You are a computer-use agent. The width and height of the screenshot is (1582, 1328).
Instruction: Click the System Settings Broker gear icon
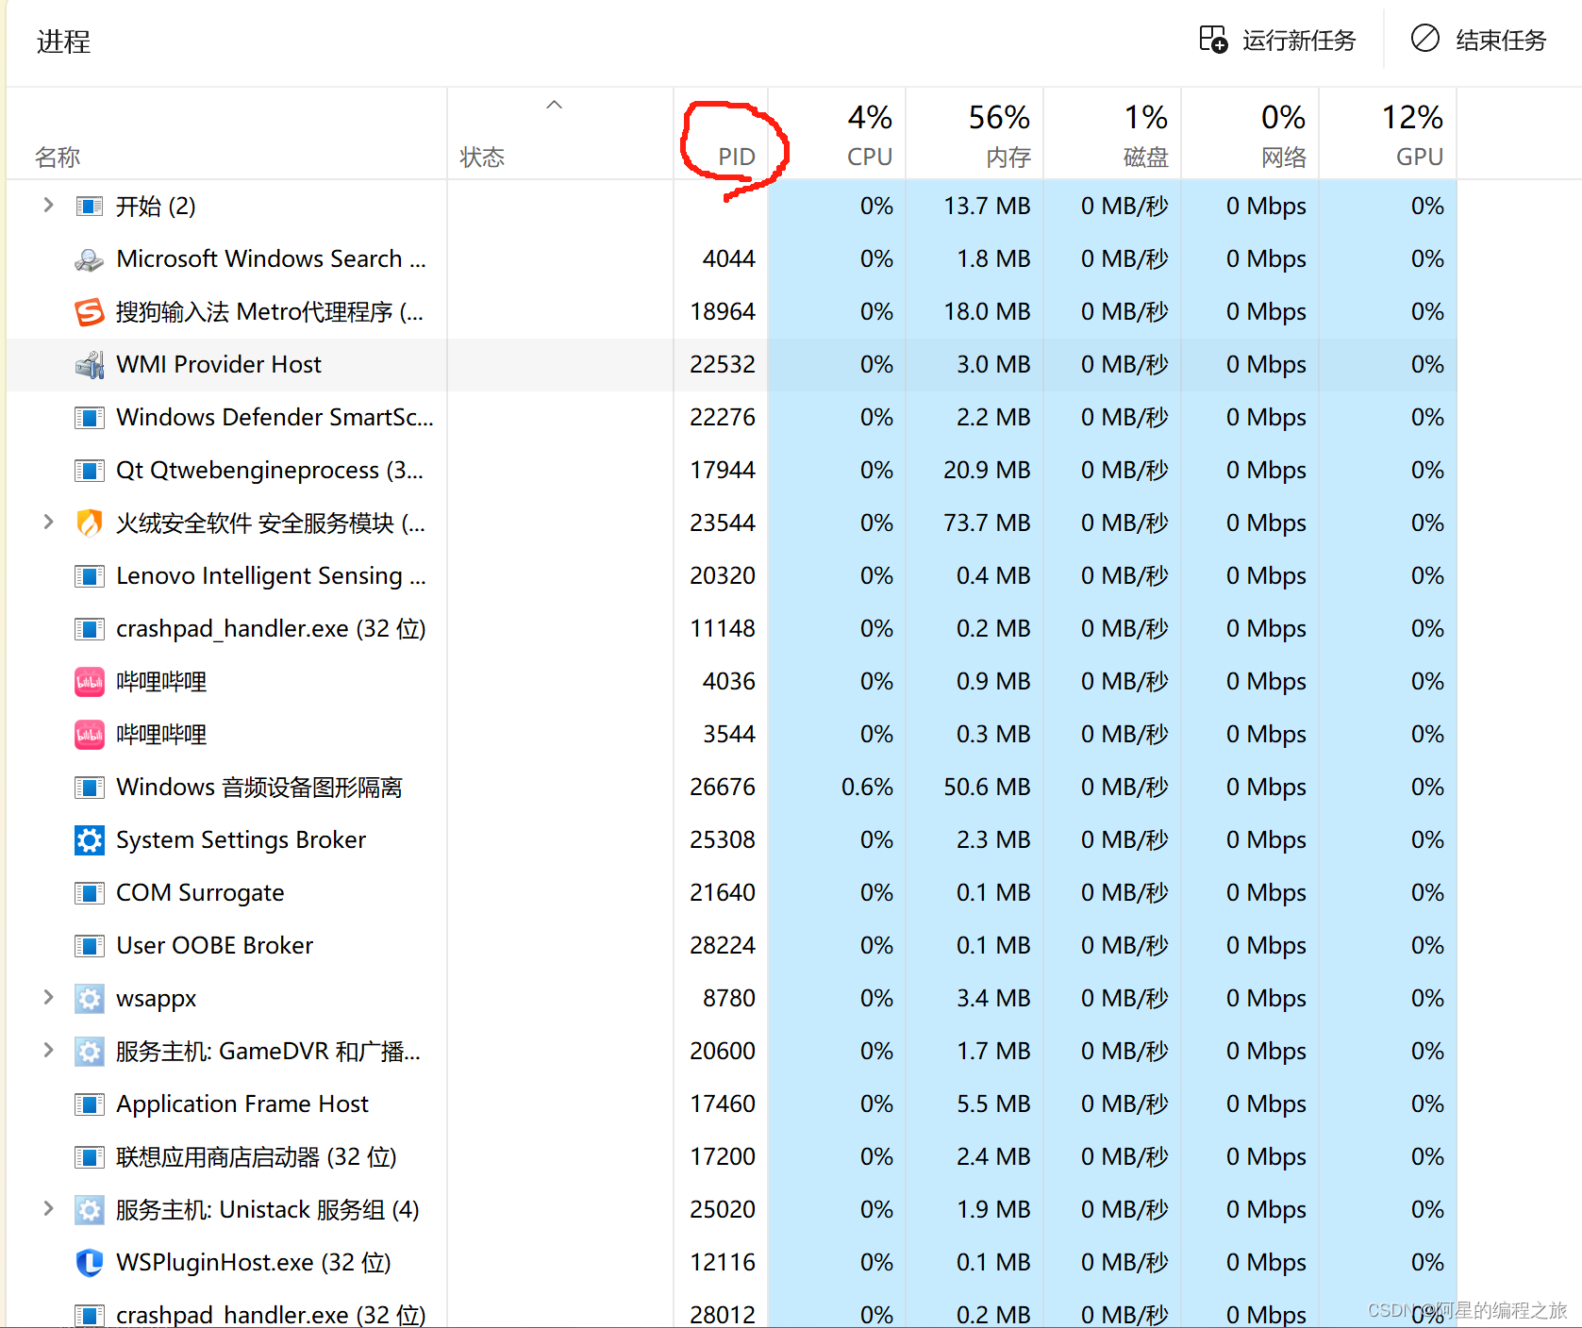(89, 840)
